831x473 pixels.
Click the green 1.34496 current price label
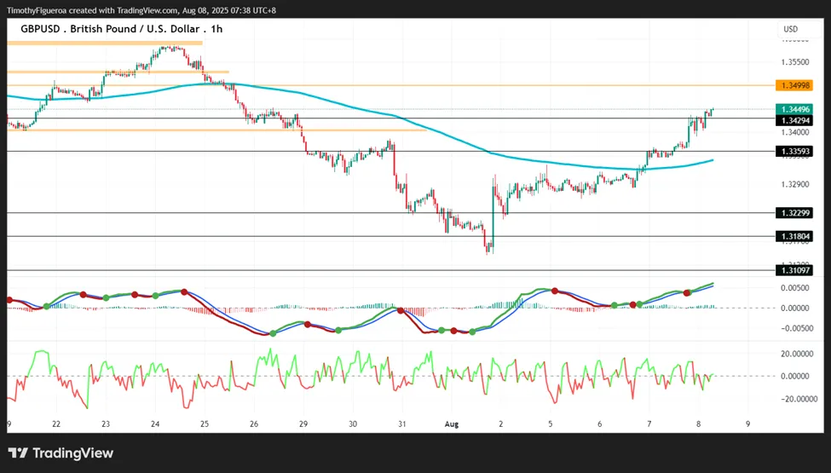click(793, 109)
